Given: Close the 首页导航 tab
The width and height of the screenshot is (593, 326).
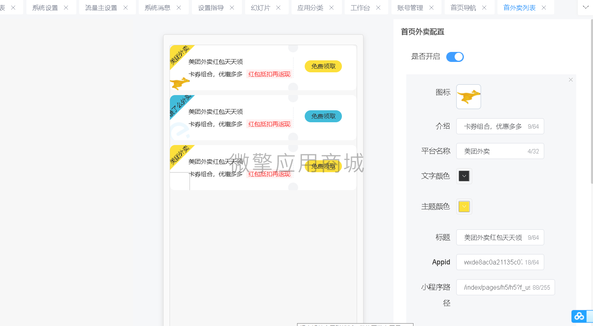Looking at the screenshot, I should (x=484, y=8).
